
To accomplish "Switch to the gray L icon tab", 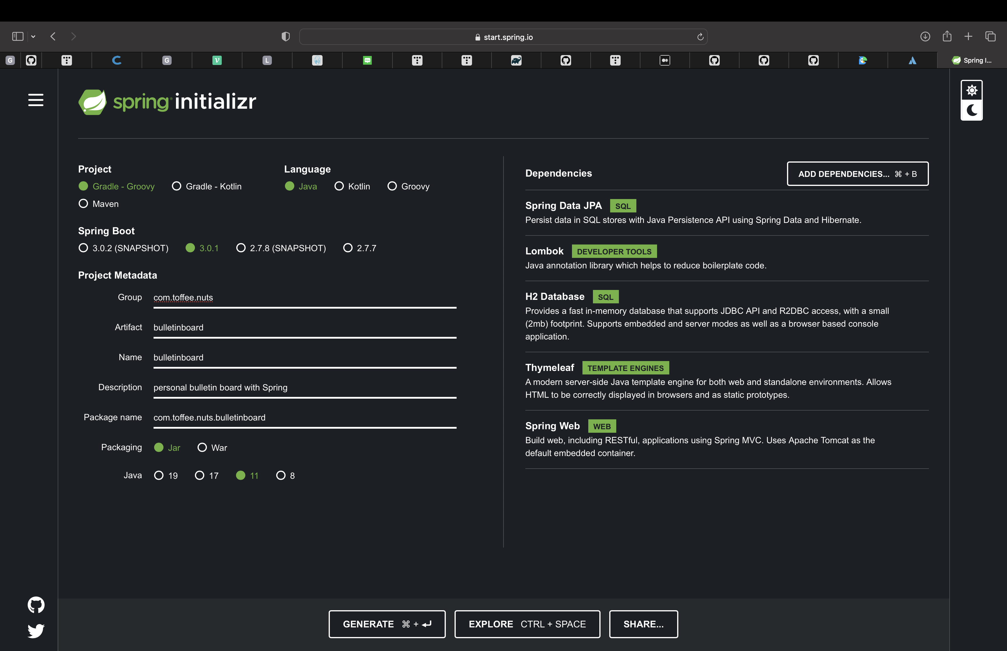I will click(267, 60).
